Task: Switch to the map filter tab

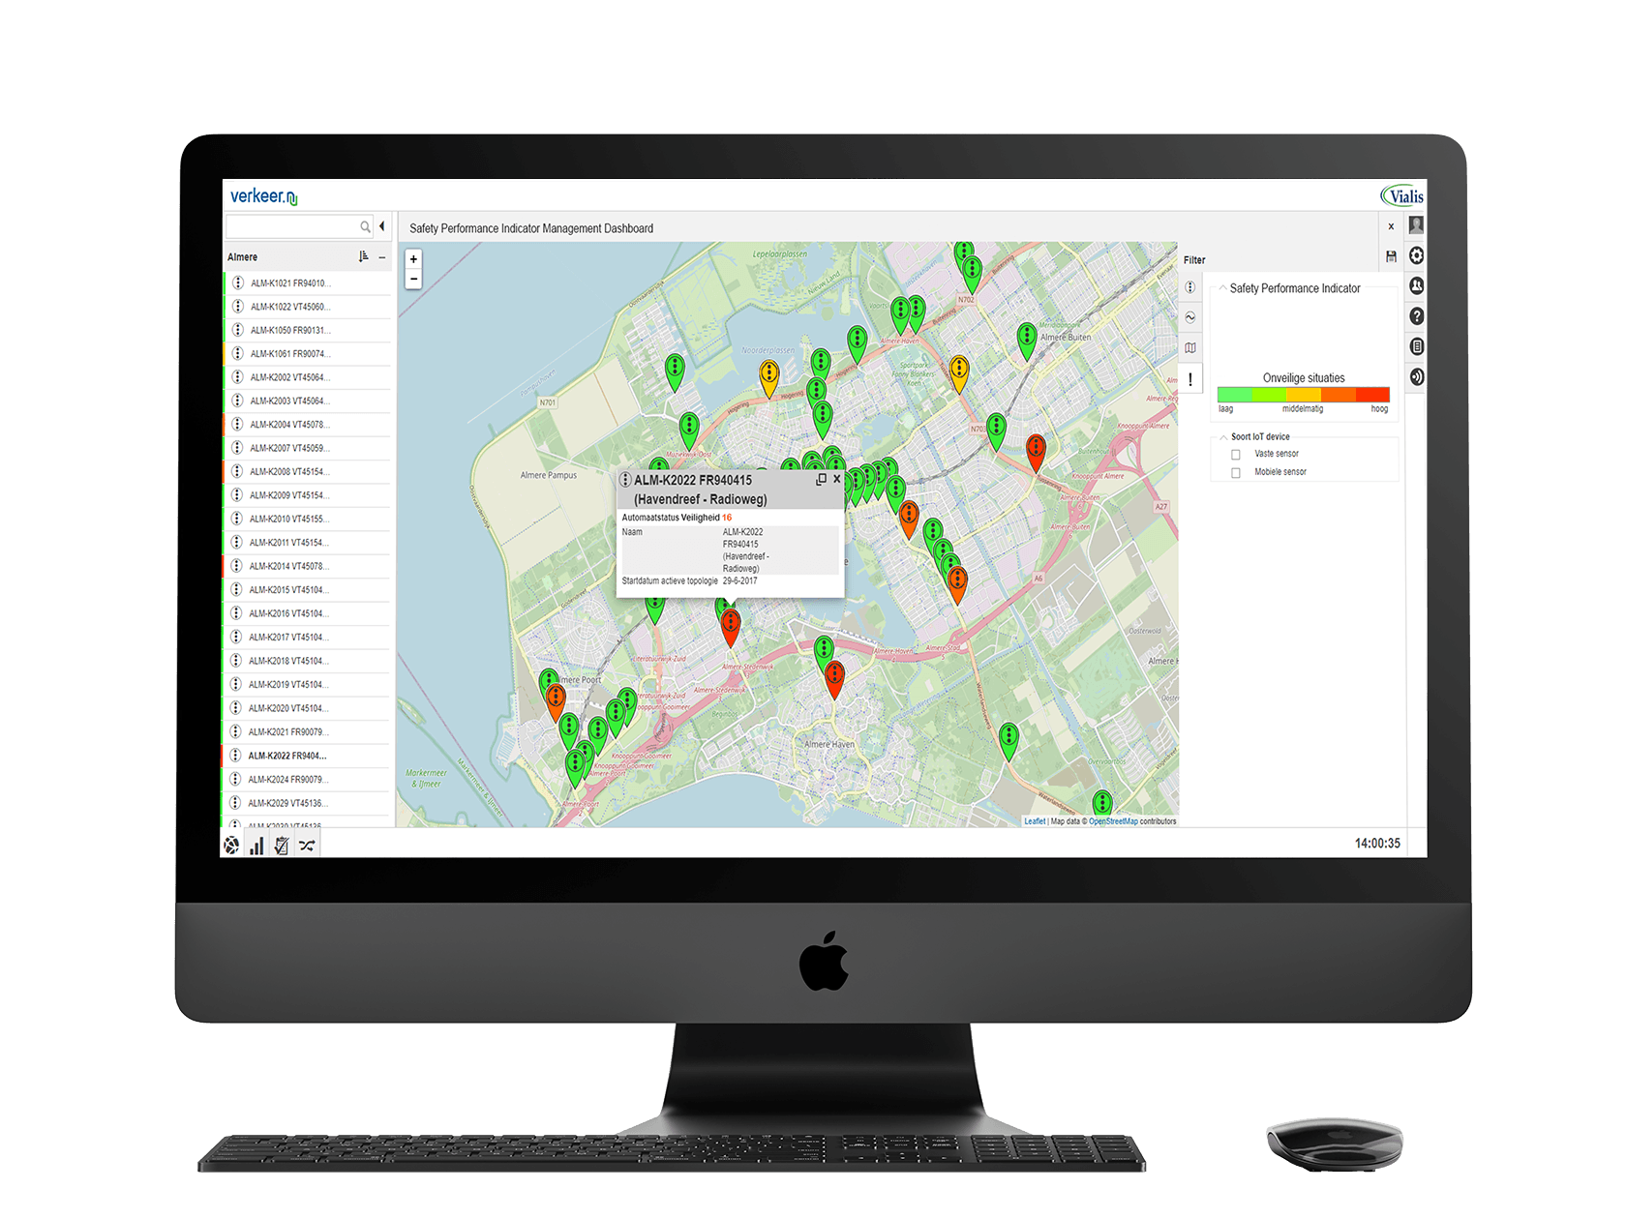Action: (x=1190, y=347)
